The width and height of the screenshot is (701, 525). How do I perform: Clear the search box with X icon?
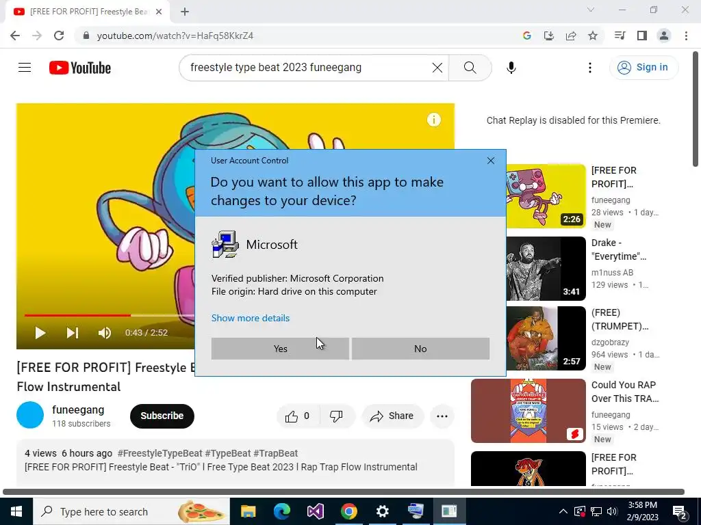437,68
